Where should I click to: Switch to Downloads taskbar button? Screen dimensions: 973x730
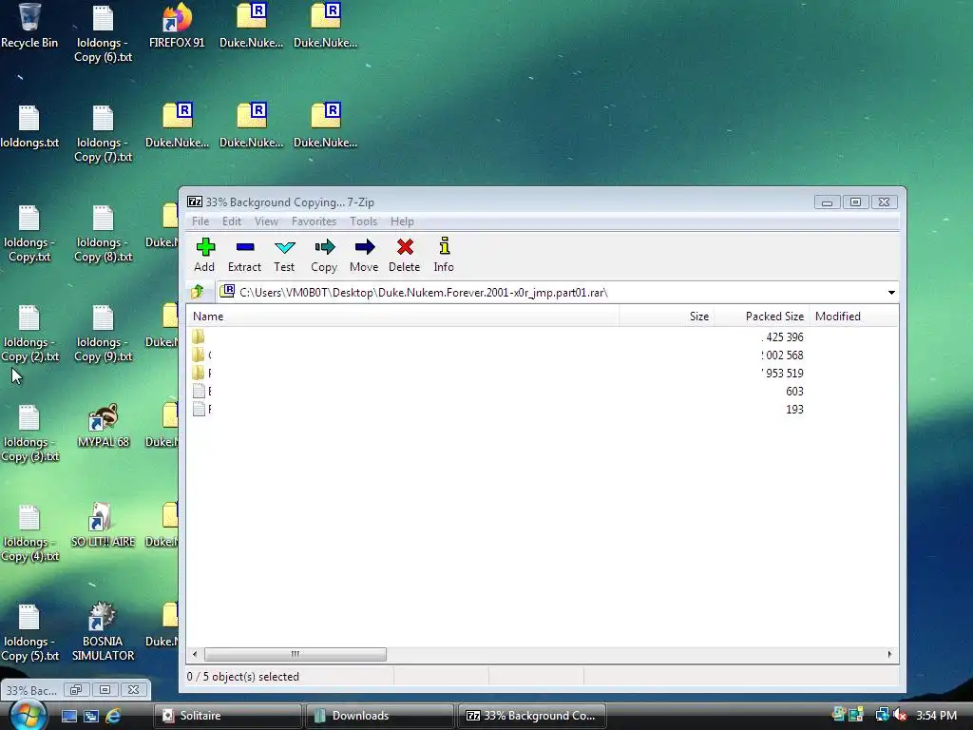pos(380,716)
